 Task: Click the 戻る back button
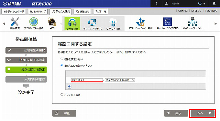click(176, 113)
